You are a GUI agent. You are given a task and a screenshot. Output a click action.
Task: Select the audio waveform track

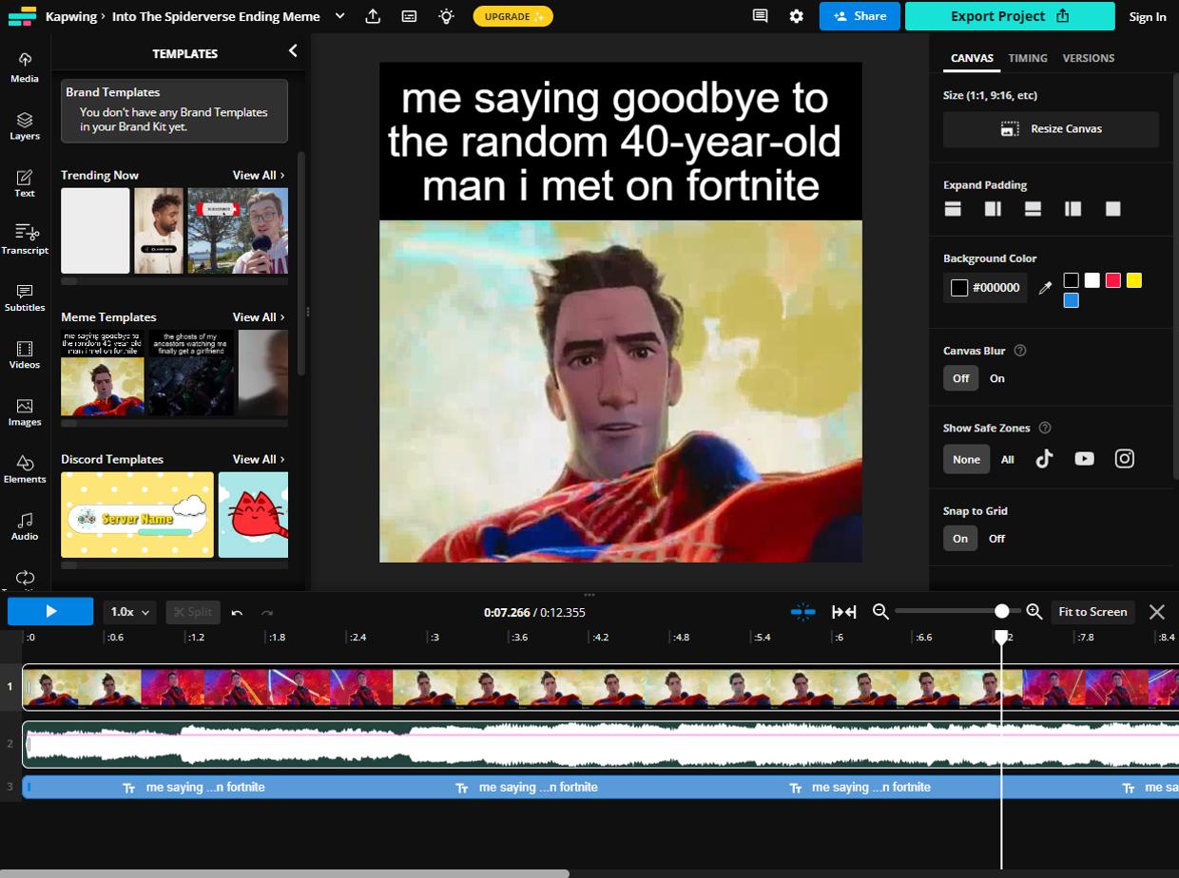click(601, 744)
